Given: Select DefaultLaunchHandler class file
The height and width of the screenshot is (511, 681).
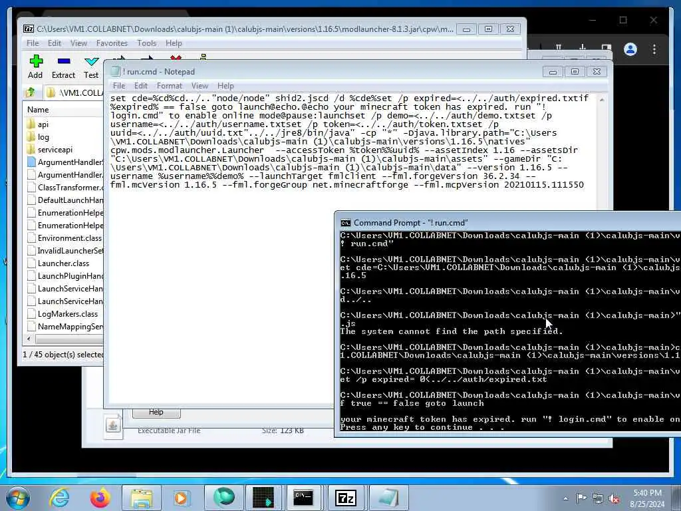Looking at the screenshot, I should pos(65,200).
